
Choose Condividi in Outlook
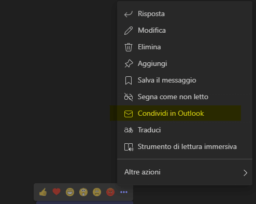[x=184, y=114]
